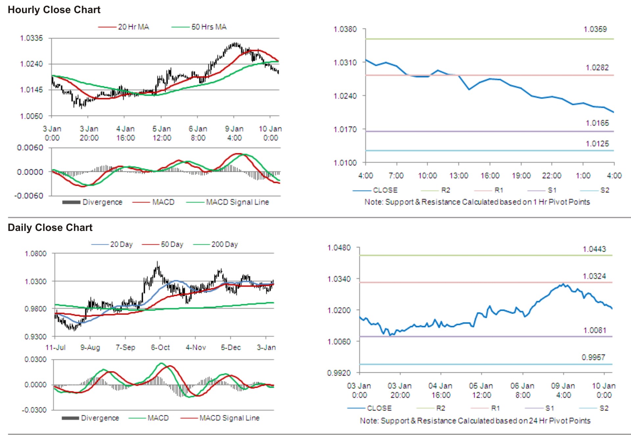631x435 pixels.
Task: Select the '200 Day' legend label
Action: pos(224,244)
